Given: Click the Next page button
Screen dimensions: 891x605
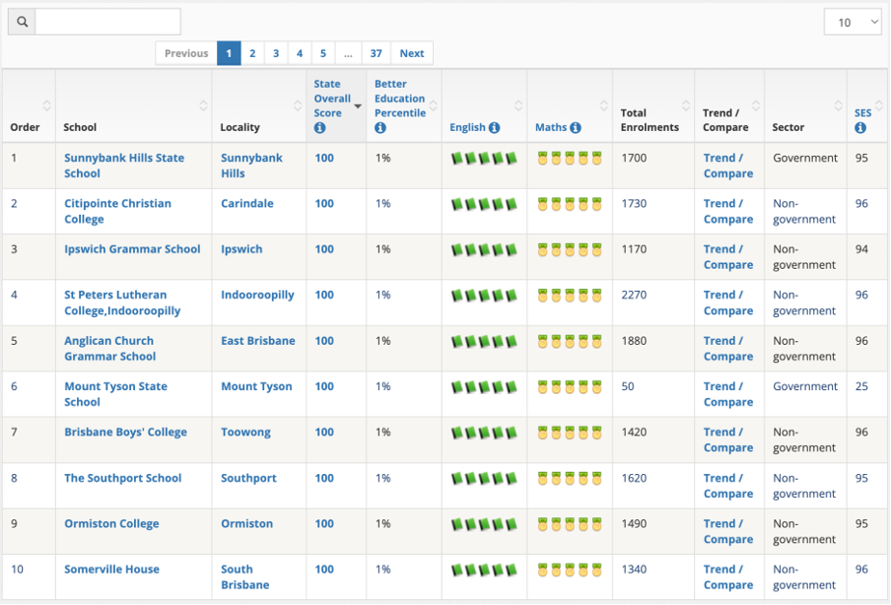Looking at the screenshot, I should tap(412, 53).
